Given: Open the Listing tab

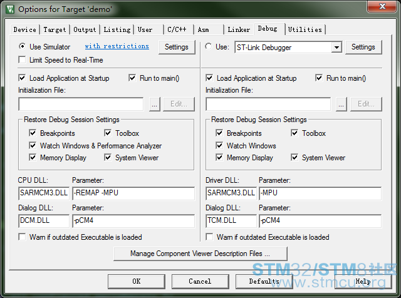Looking at the screenshot, I should 117,29.
